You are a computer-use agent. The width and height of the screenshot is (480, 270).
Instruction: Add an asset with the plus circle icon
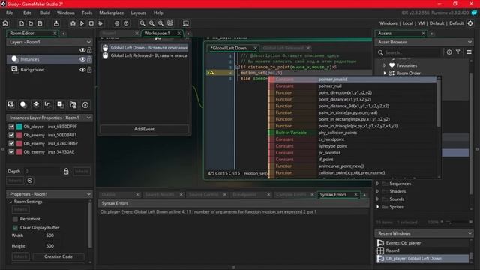(449, 52)
